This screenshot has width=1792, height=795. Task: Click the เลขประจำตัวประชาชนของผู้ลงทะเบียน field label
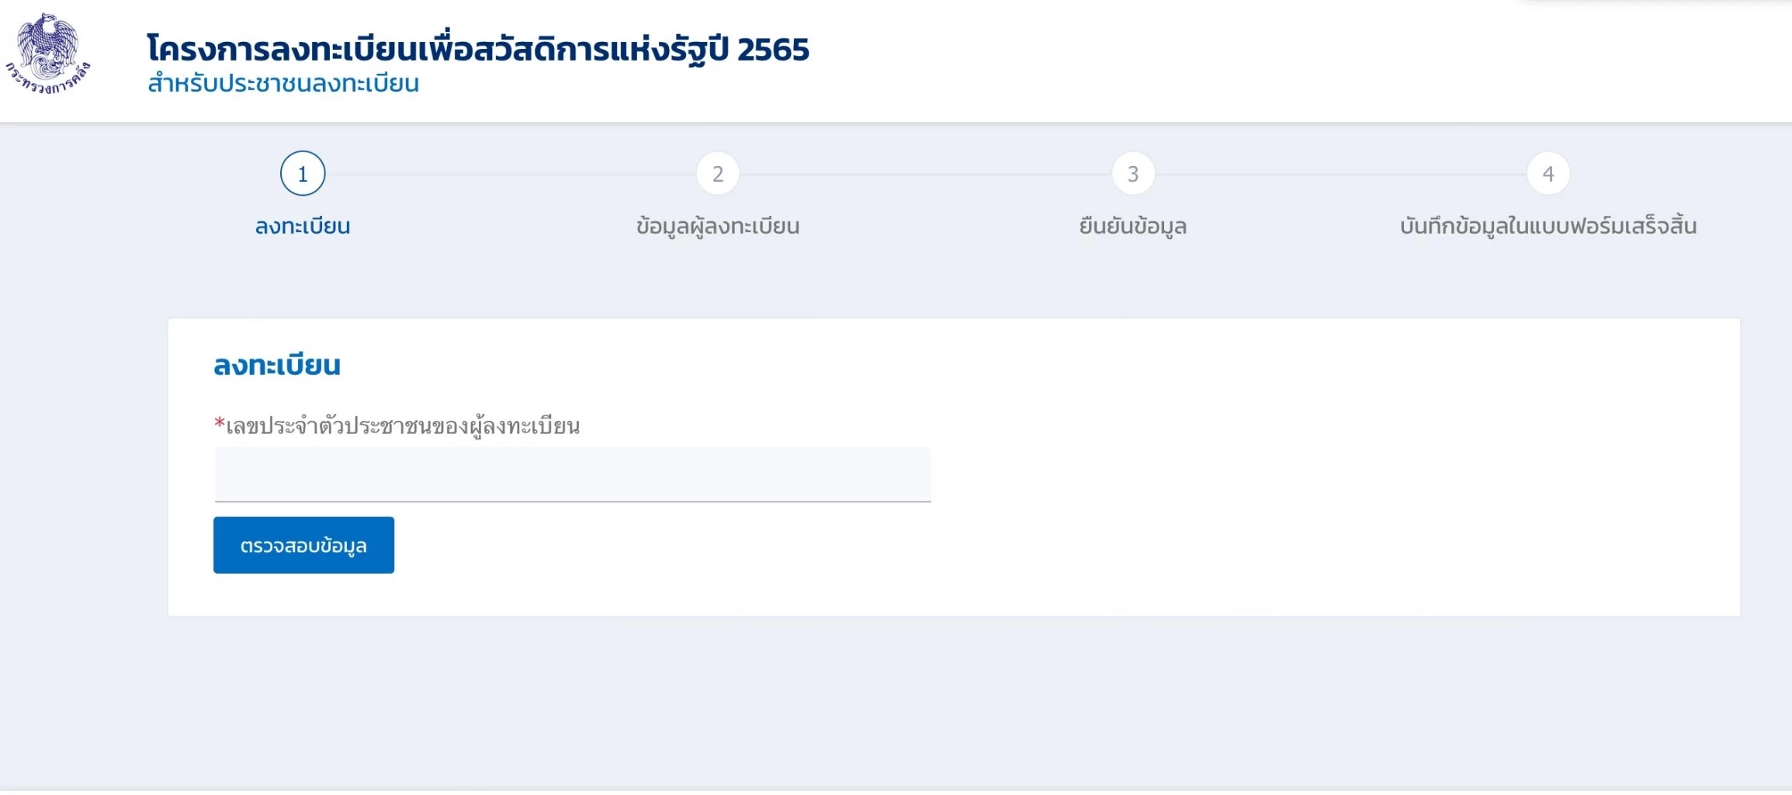[403, 425]
